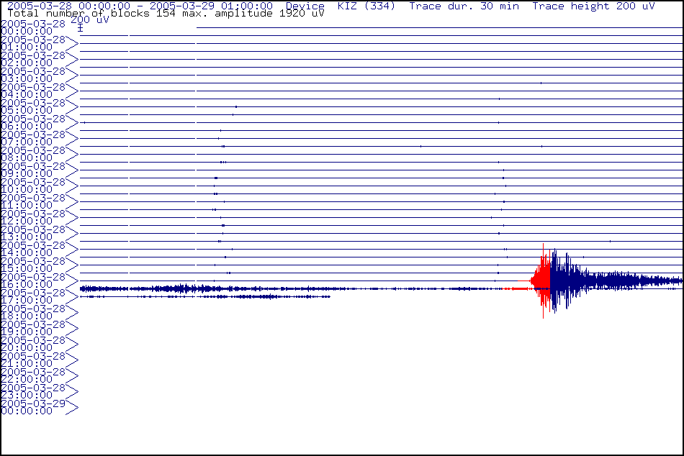The height and width of the screenshot is (456, 684).
Task: Select the 12:00:00 time label
Action: [27, 221]
